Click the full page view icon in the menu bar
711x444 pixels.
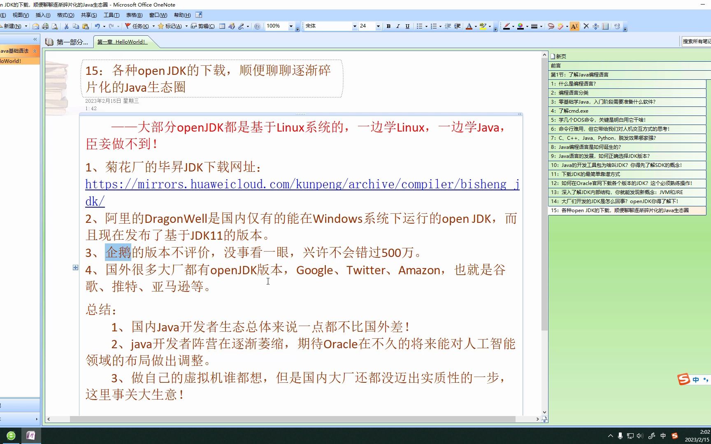click(199, 15)
